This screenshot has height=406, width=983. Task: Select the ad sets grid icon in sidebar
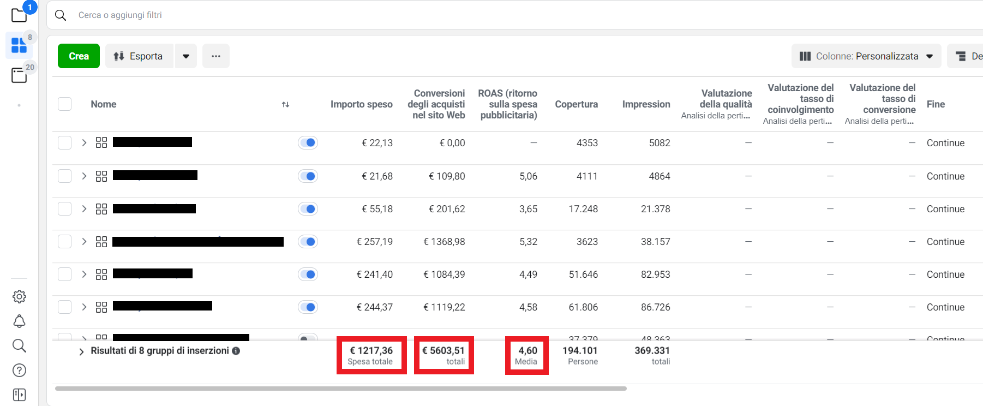pyautogui.click(x=19, y=45)
